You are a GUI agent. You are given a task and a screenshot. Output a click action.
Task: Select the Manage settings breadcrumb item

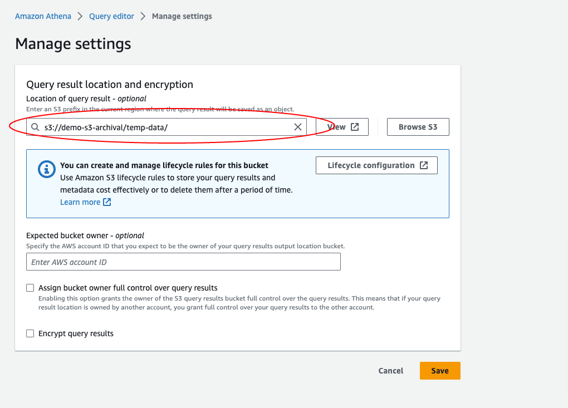pos(182,16)
